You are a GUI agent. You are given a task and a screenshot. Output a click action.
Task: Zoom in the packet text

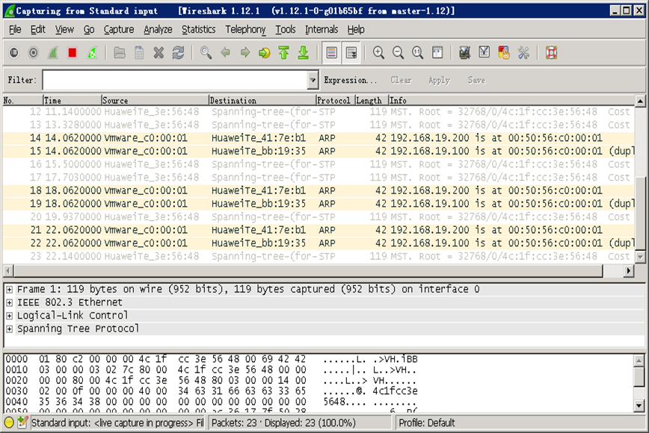tap(378, 53)
